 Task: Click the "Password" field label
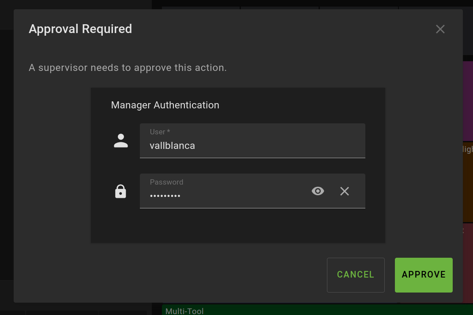click(x=166, y=182)
